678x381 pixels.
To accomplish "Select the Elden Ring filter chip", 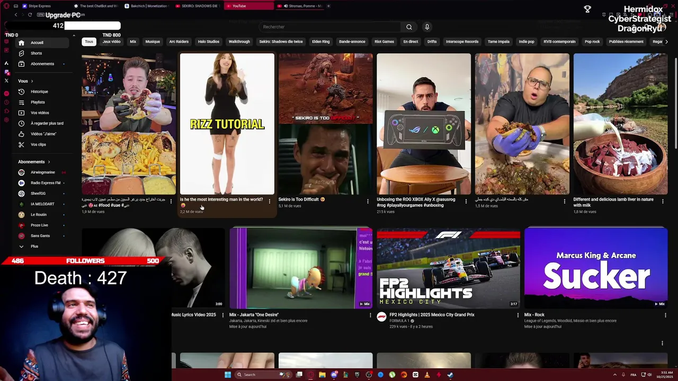I will 320,42.
